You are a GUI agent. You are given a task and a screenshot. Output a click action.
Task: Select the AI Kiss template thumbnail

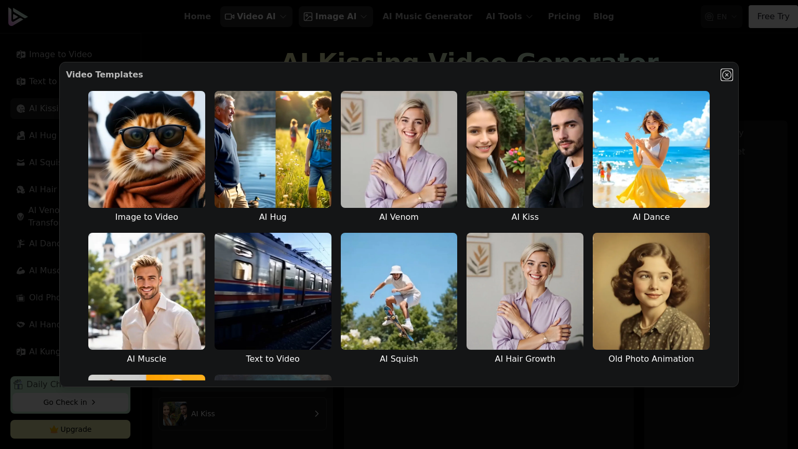click(525, 150)
